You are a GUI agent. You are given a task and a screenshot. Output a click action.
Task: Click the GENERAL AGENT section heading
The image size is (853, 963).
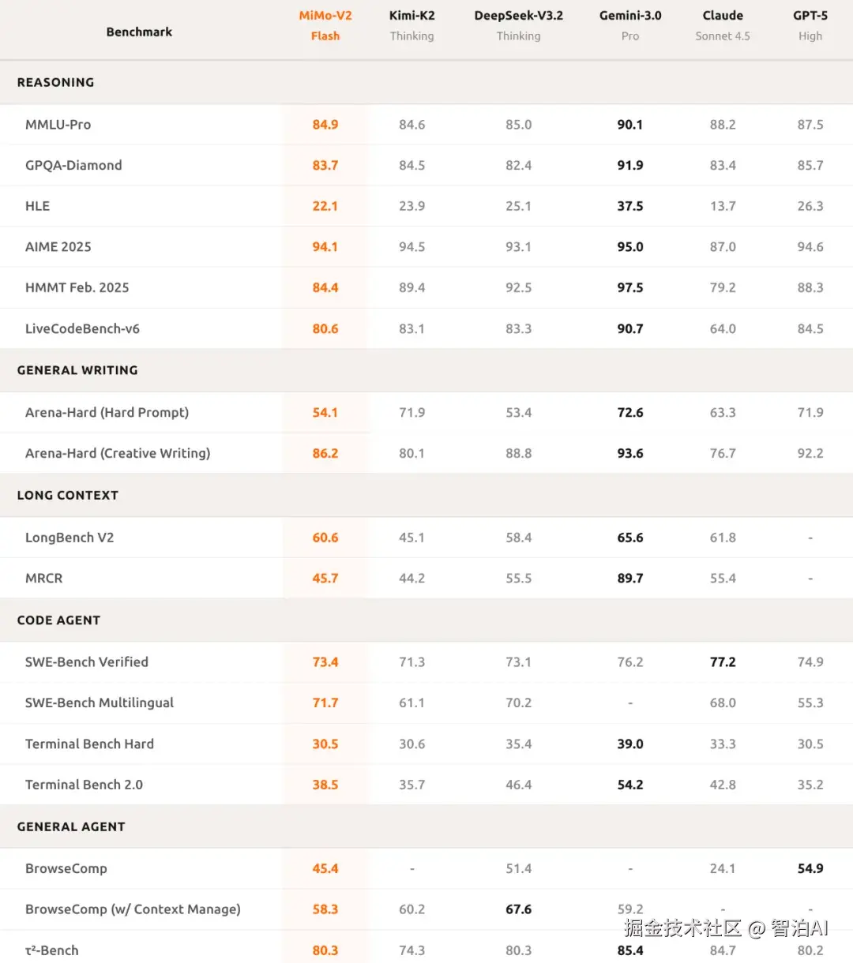point(71,826)
